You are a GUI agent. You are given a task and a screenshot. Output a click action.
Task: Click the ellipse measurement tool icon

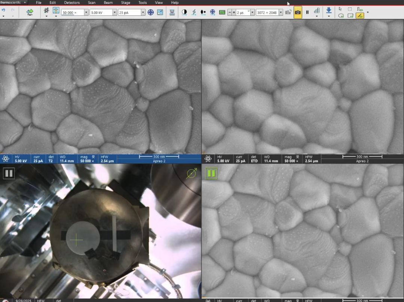(341, 16)
